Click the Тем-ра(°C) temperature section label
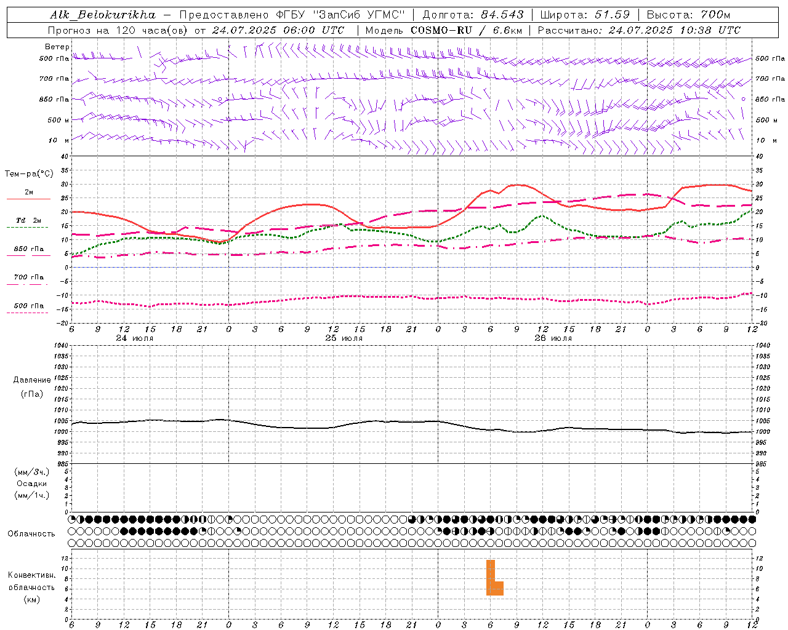The image size is (788, 630). (x=29, y=174)
